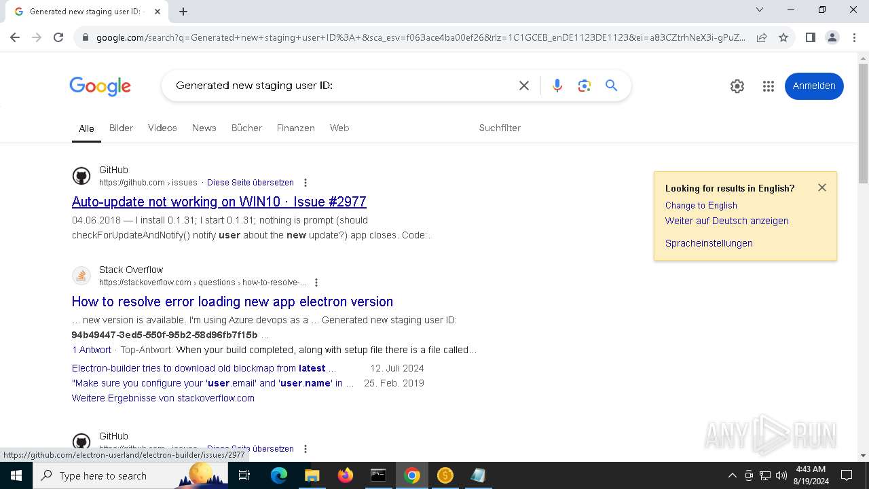Go to Google homepage via logo
869x489 pixels.
click(100, 86)
